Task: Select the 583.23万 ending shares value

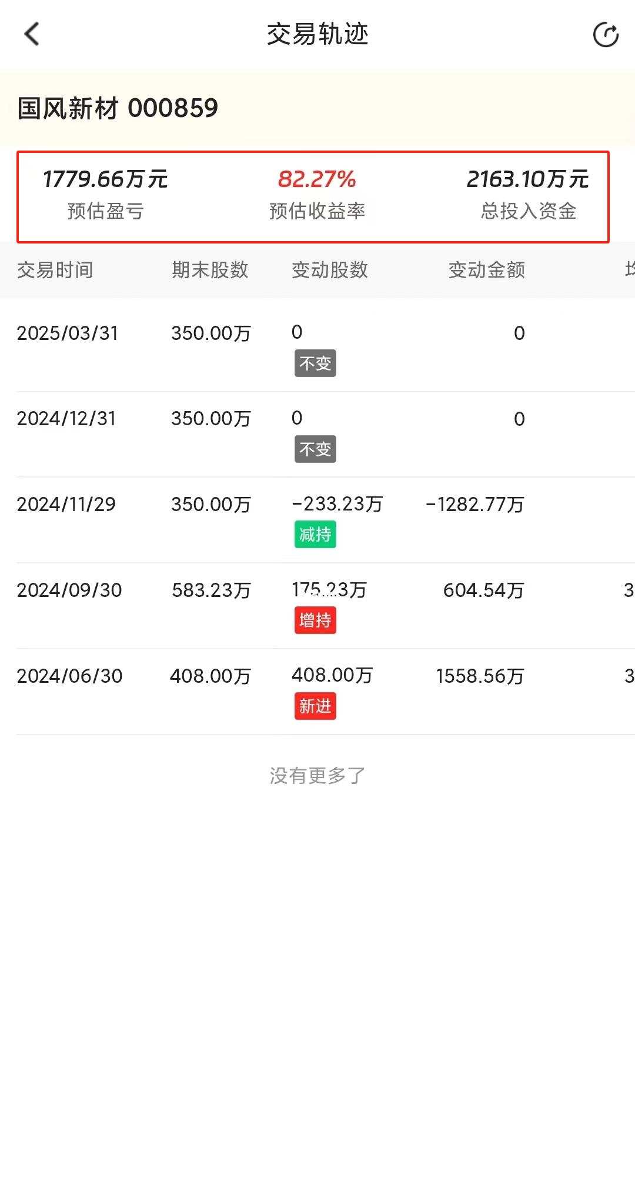Action: (211, 590)
